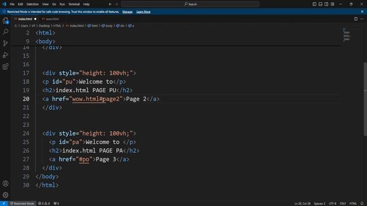Click Restricted Mode in status bar
Viewport: 367px width, 206px height.
22,204
